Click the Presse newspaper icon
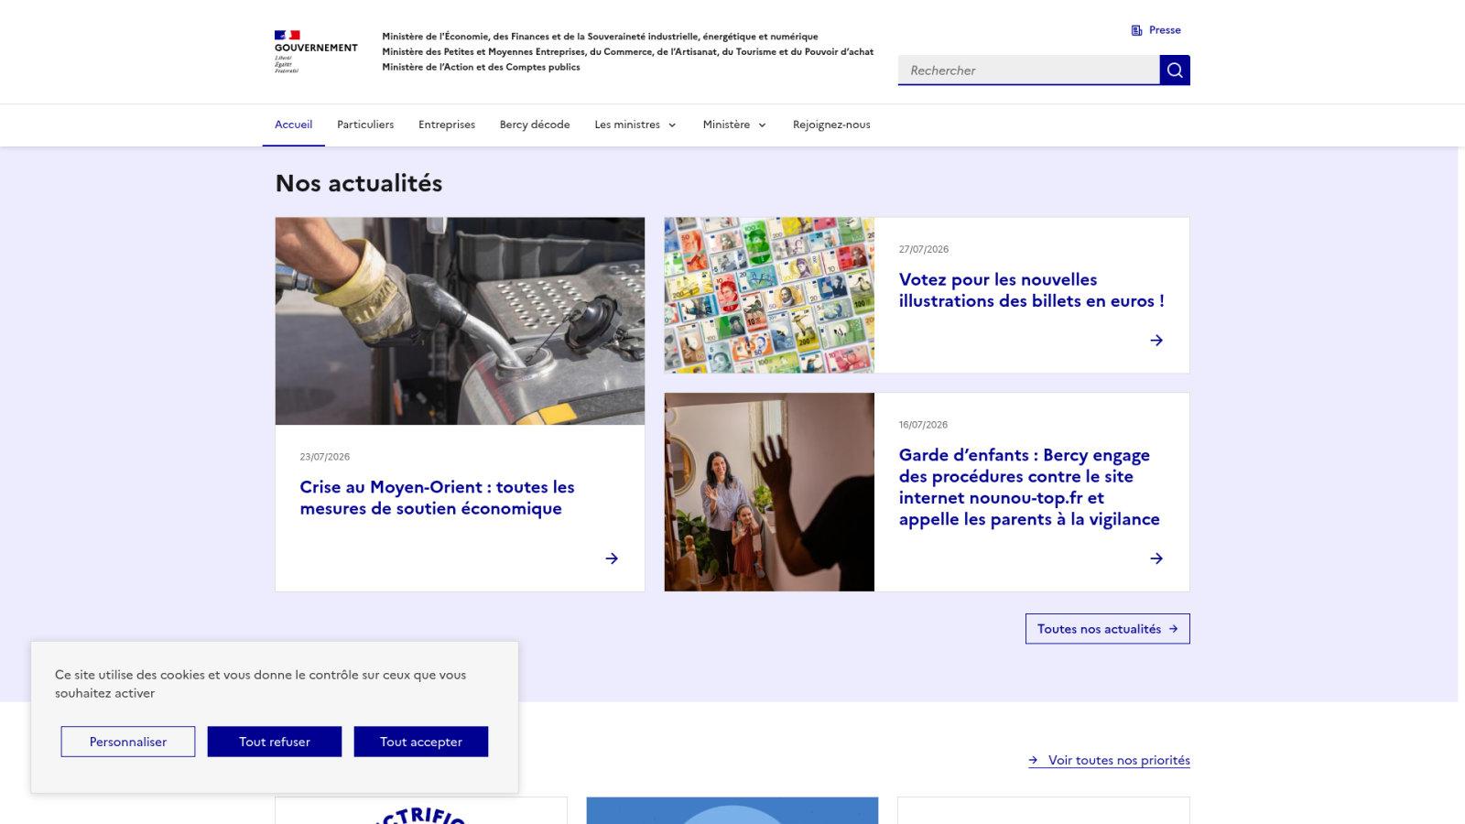This screenshot has height=824, width=1465. tap(1137, 30)
